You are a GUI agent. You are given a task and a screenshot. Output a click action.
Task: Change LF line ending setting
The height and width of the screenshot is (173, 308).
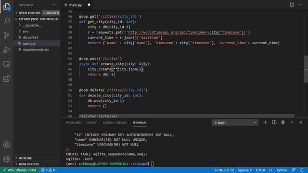[x=270, y=170]
